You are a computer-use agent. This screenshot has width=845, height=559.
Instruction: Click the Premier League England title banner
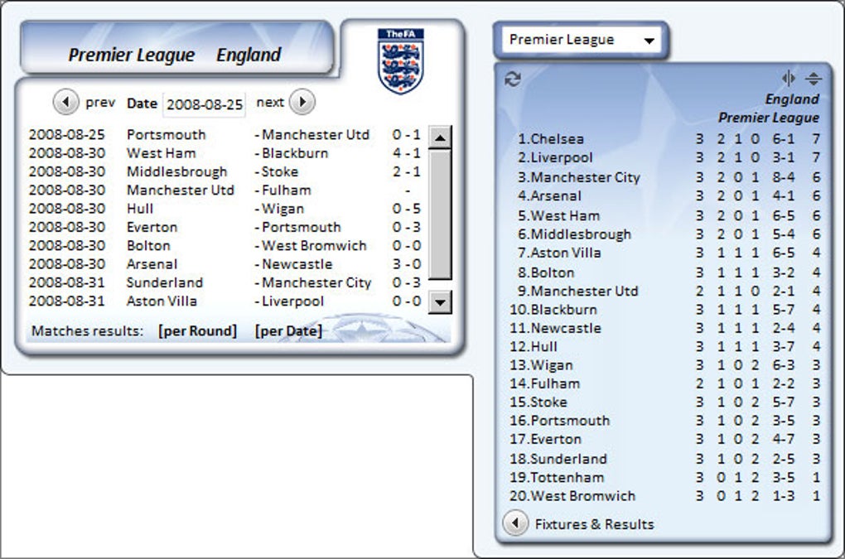click(x=175, y=55)
